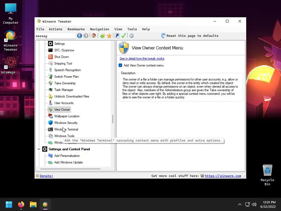This screenshot has width=281, height=211.
Task: Click the tree panel vertical scrollbar thumb
Action: (x=113, y=119)
